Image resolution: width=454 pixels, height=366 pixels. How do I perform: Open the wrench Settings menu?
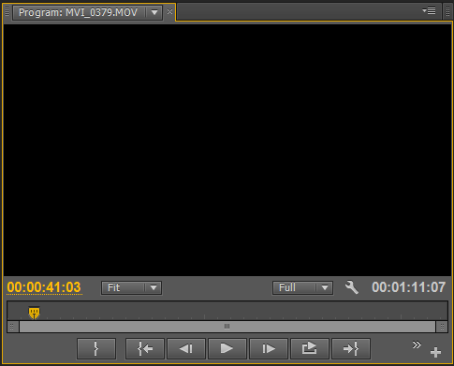[x=352, y=287]
